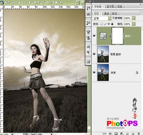Add a layer mask from the panel footer
143x135 pixels.
[116, 134]
